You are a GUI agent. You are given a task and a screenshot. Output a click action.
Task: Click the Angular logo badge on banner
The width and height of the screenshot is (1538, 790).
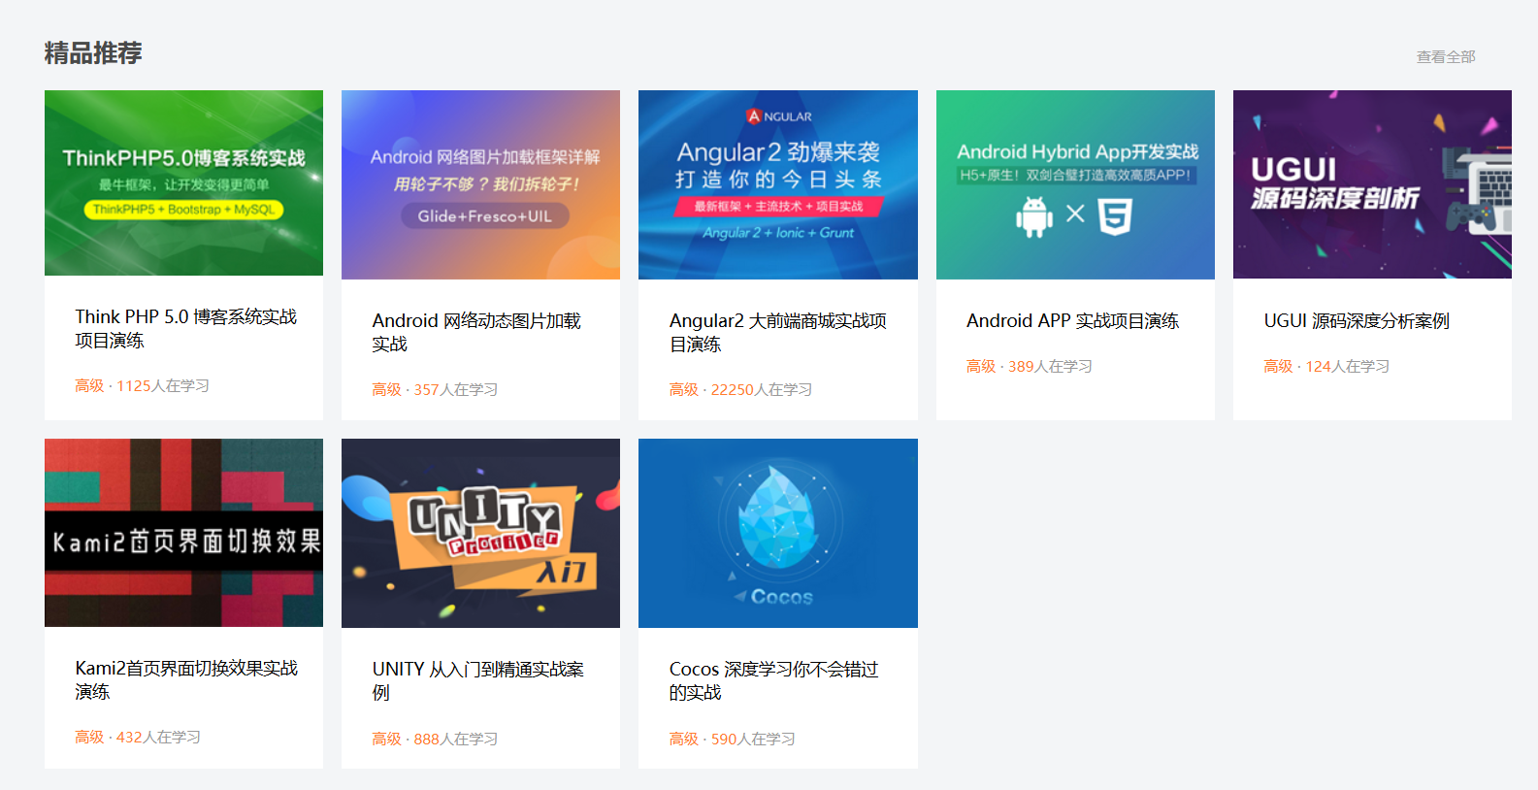tap(754, 116)
